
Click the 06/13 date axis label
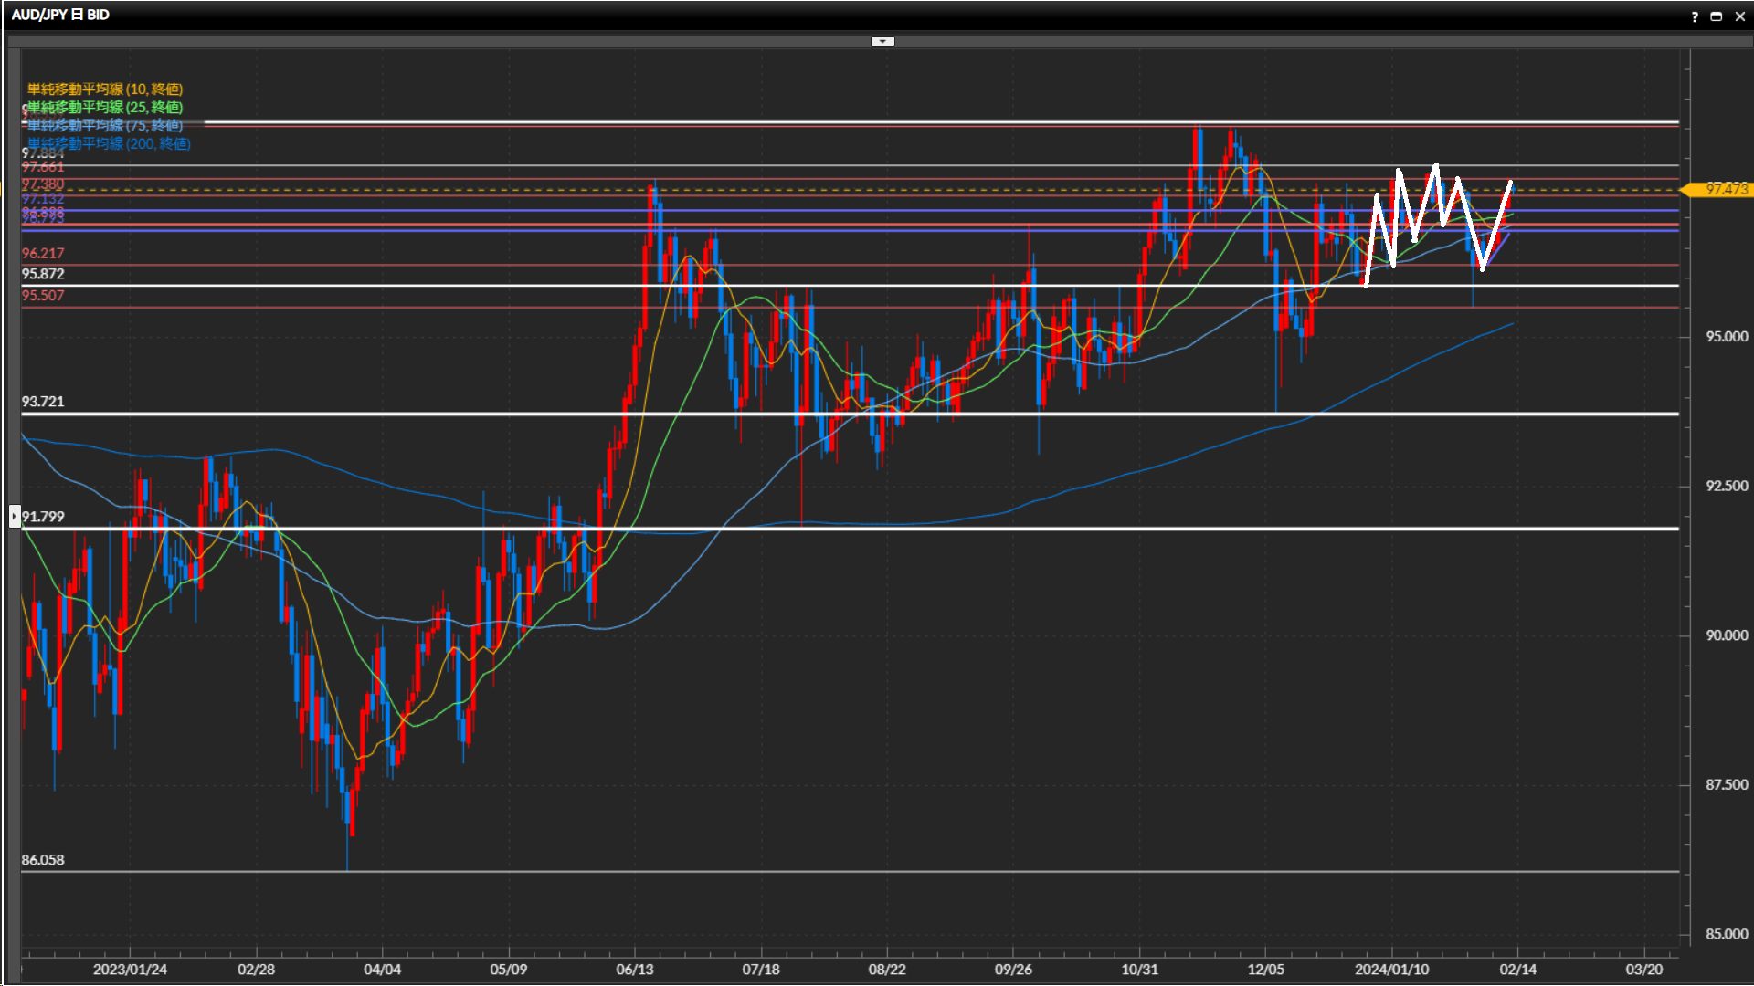pyautogui.click(x=635, y=969)
